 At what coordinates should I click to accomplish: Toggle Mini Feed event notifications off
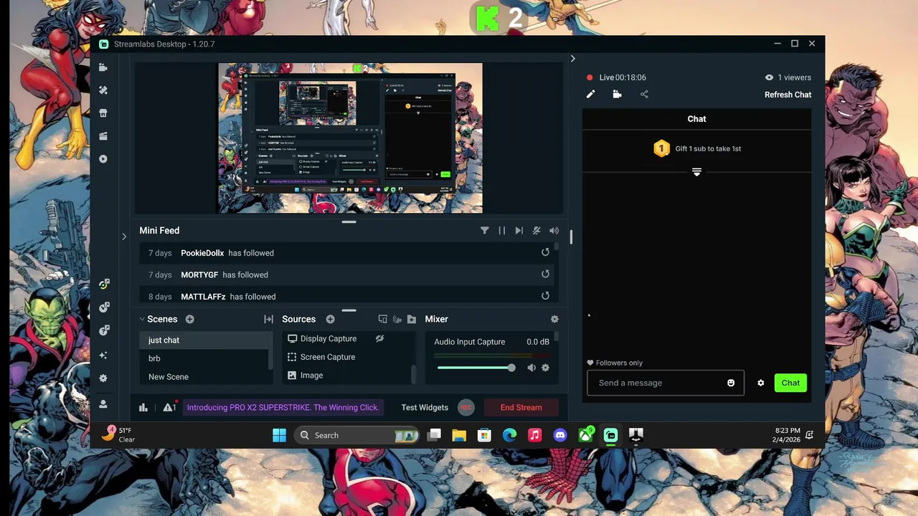point(536,231)
